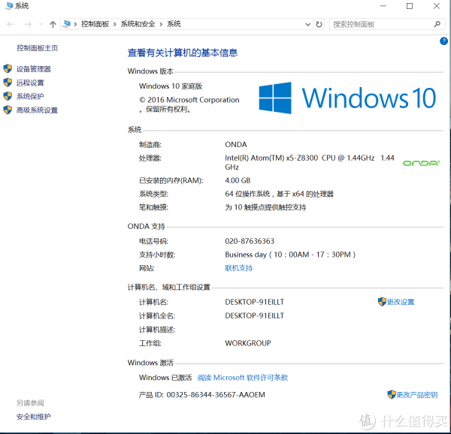This screenshot has height=434, width=451.
Task: Select the manufacturer value ONDA
Action: tap(236, 144)
